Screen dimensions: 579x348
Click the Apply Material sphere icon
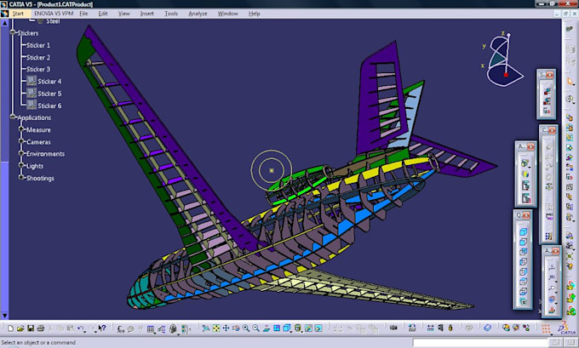506,328
